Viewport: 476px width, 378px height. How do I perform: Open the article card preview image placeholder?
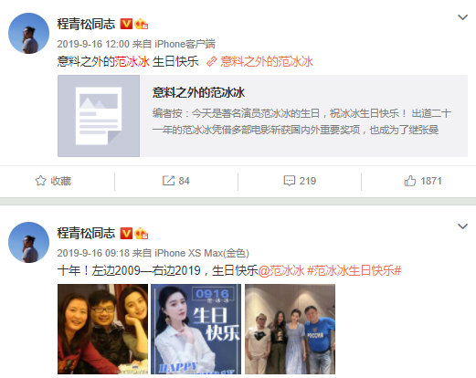[x=99, y=116]
